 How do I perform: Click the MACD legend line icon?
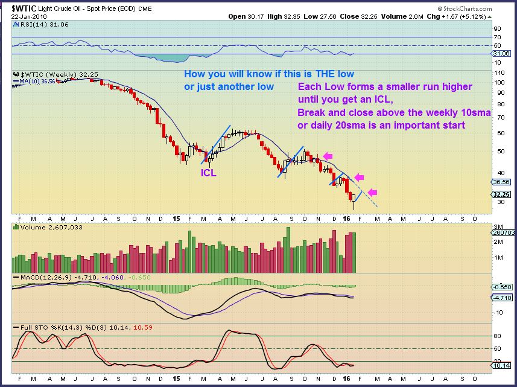[16, 277]
